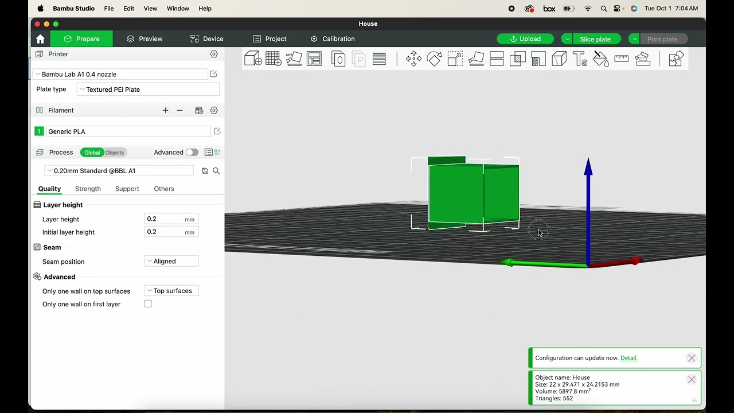This screenshot has height=413, width=734.
Task: Open the Seam position dropdown
Action: point(171,261)
